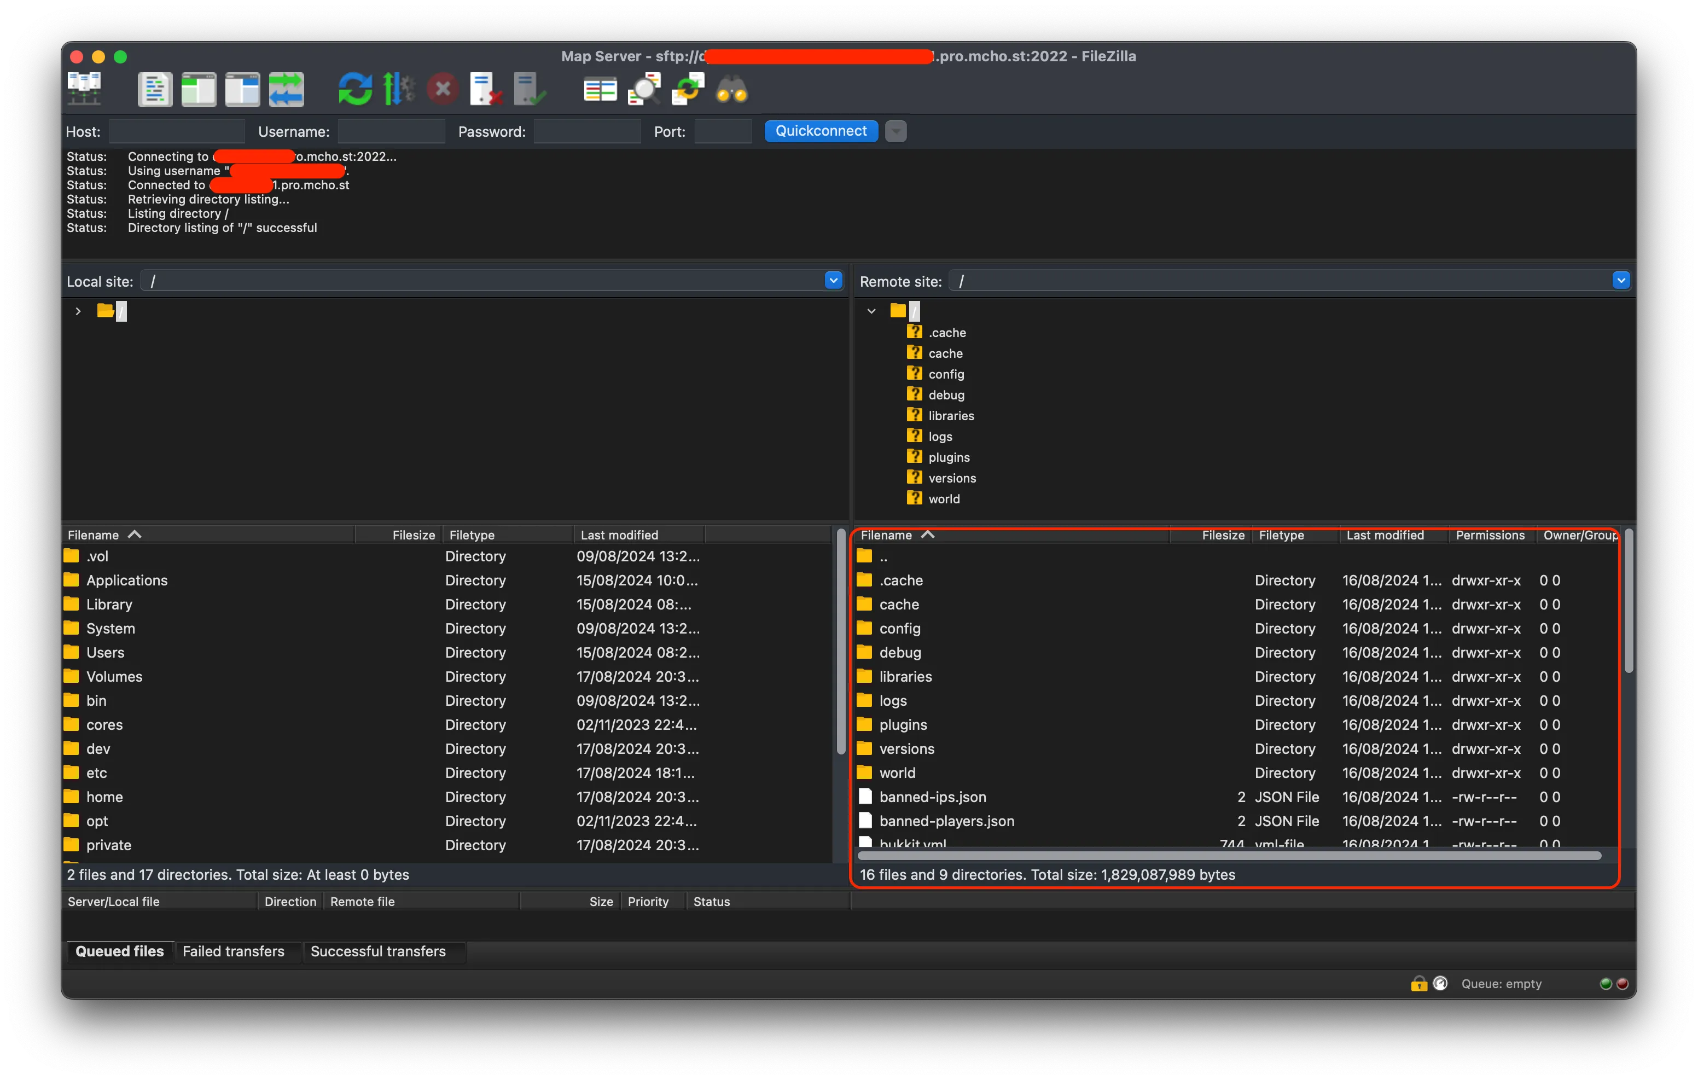Select banned-ips.json file
The height and width of the screenshot is (1080, 1698).
click(x=1236, y=797)
